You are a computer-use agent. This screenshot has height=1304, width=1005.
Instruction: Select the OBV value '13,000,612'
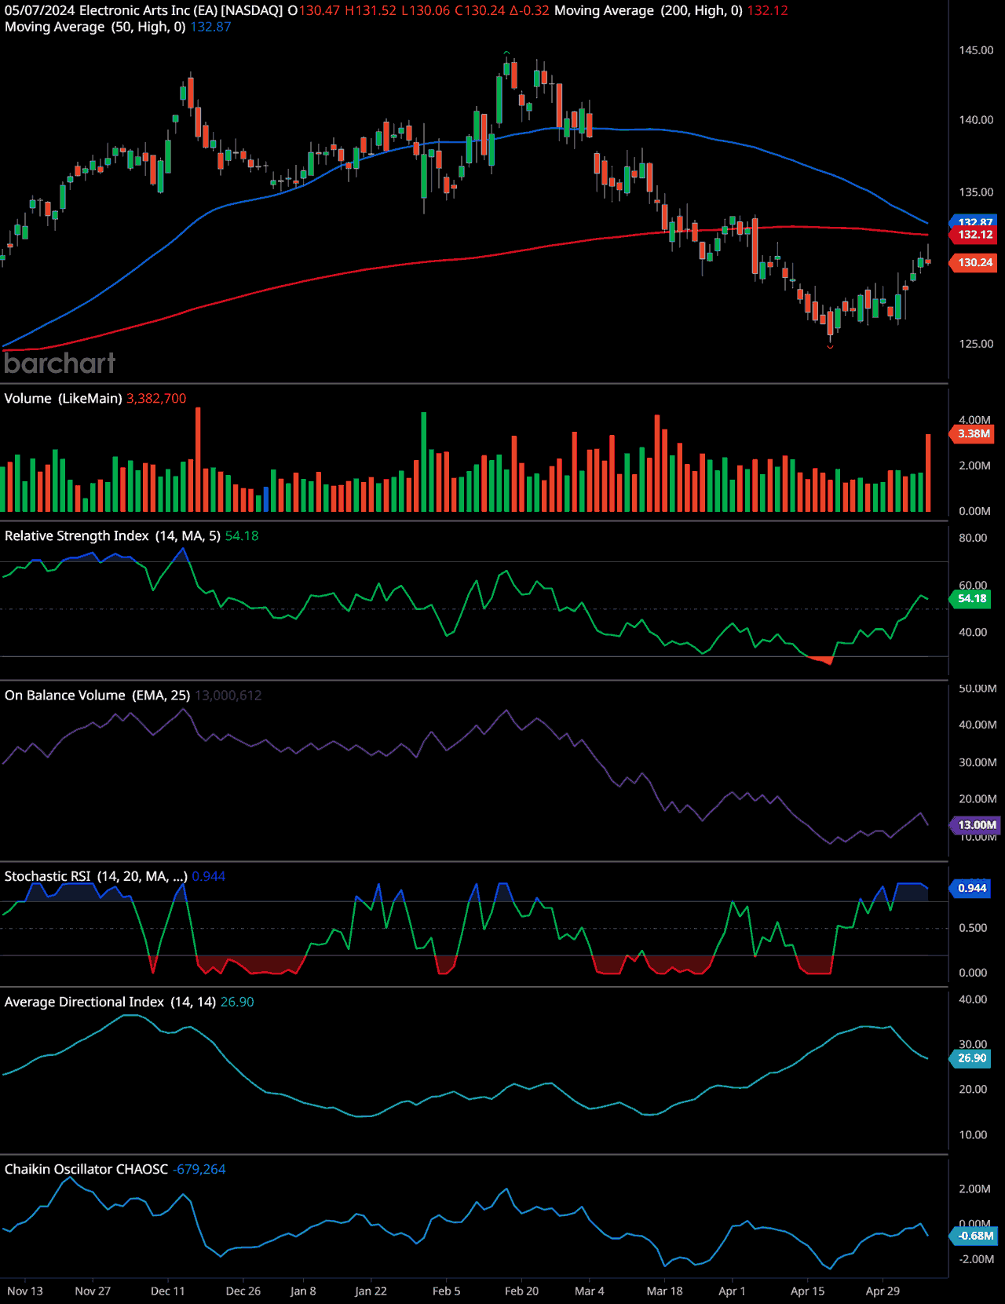(x=228, y=696)
